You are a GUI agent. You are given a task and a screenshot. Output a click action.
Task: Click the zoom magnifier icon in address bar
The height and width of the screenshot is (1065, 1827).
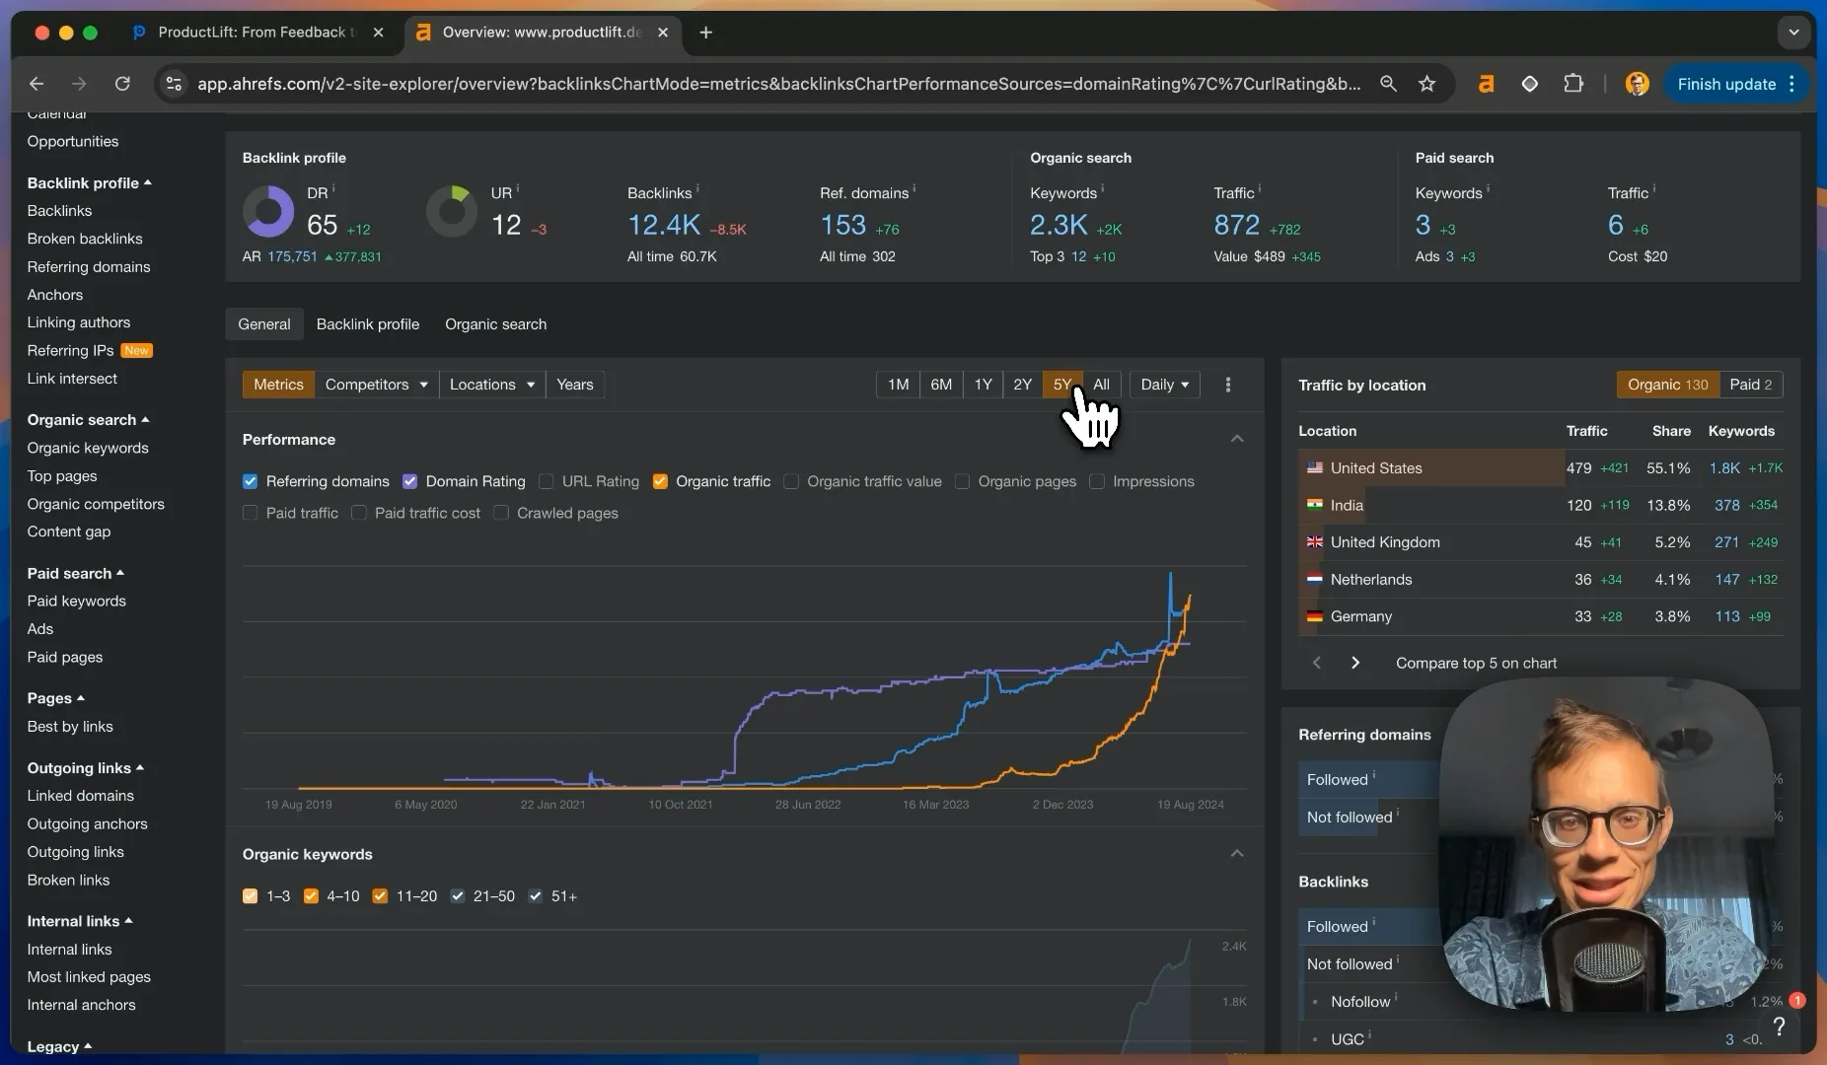pyautogui.click(x=1388, y=84)
